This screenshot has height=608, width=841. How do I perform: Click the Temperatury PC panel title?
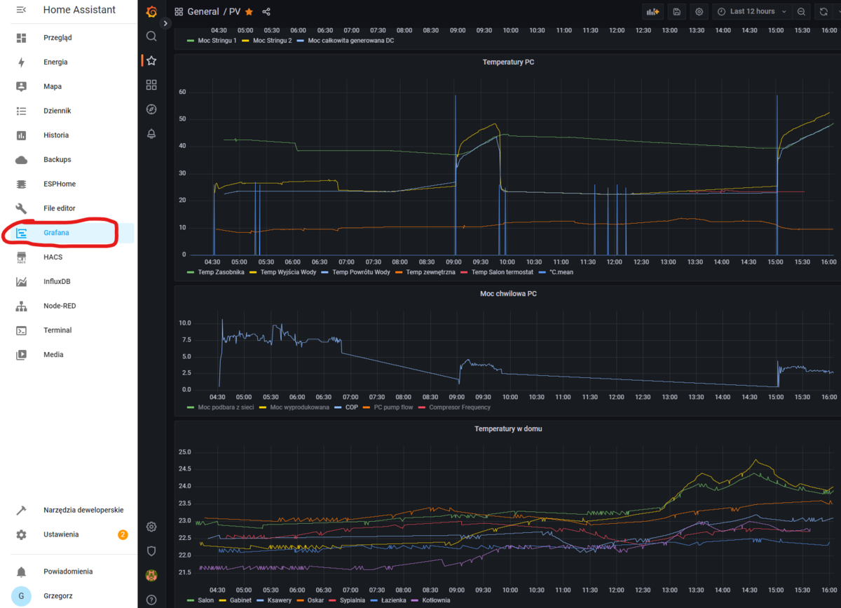508,62
